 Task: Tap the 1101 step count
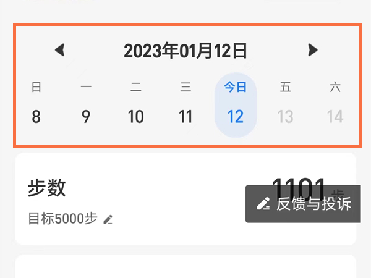point(299,188)
